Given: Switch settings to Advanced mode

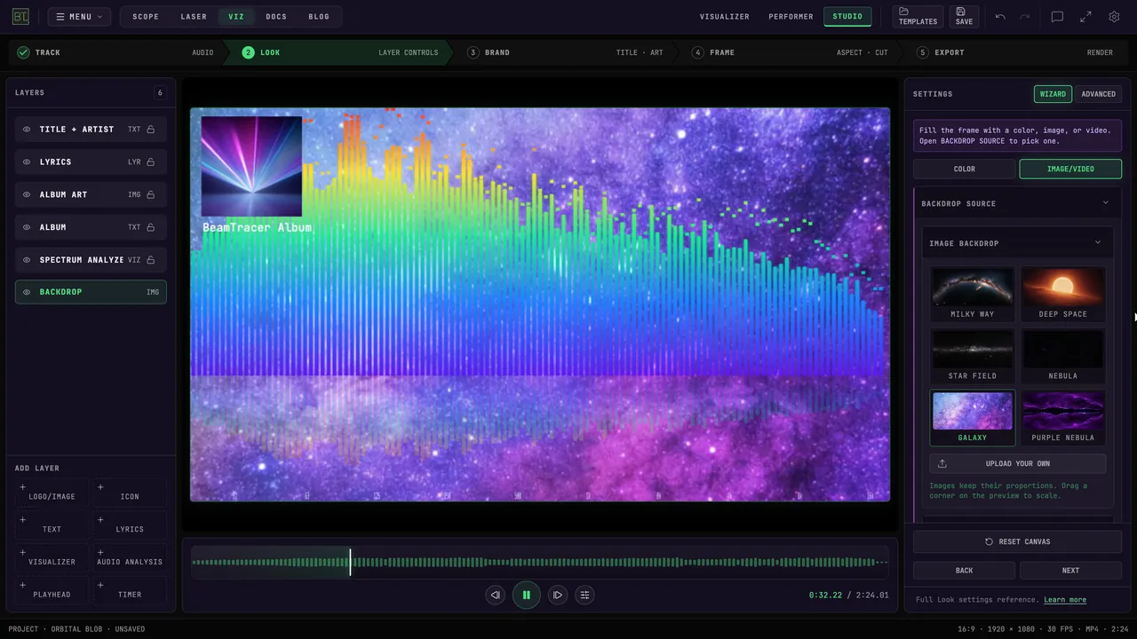Looking at the screenshot, I should pyautogui.click(x=1098, y=94).
